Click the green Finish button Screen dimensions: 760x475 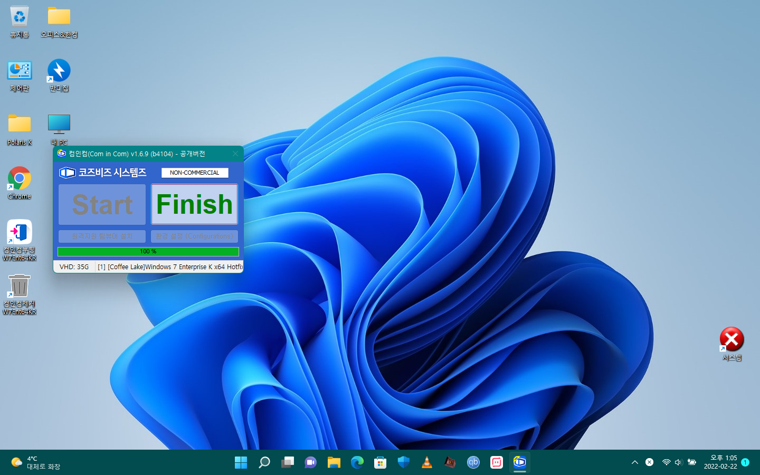click(194, 204)
